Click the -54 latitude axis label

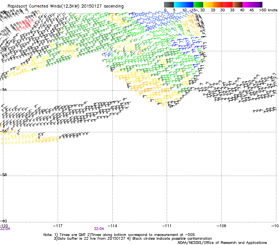click(x=3, y=89)
